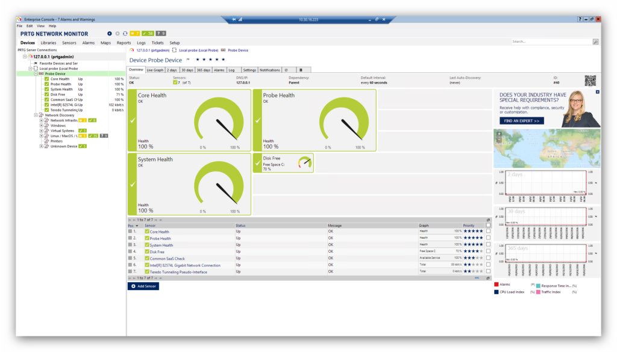
Task: Open the green up-sensors badge showing 58
Action: click(x=148, y=34)
